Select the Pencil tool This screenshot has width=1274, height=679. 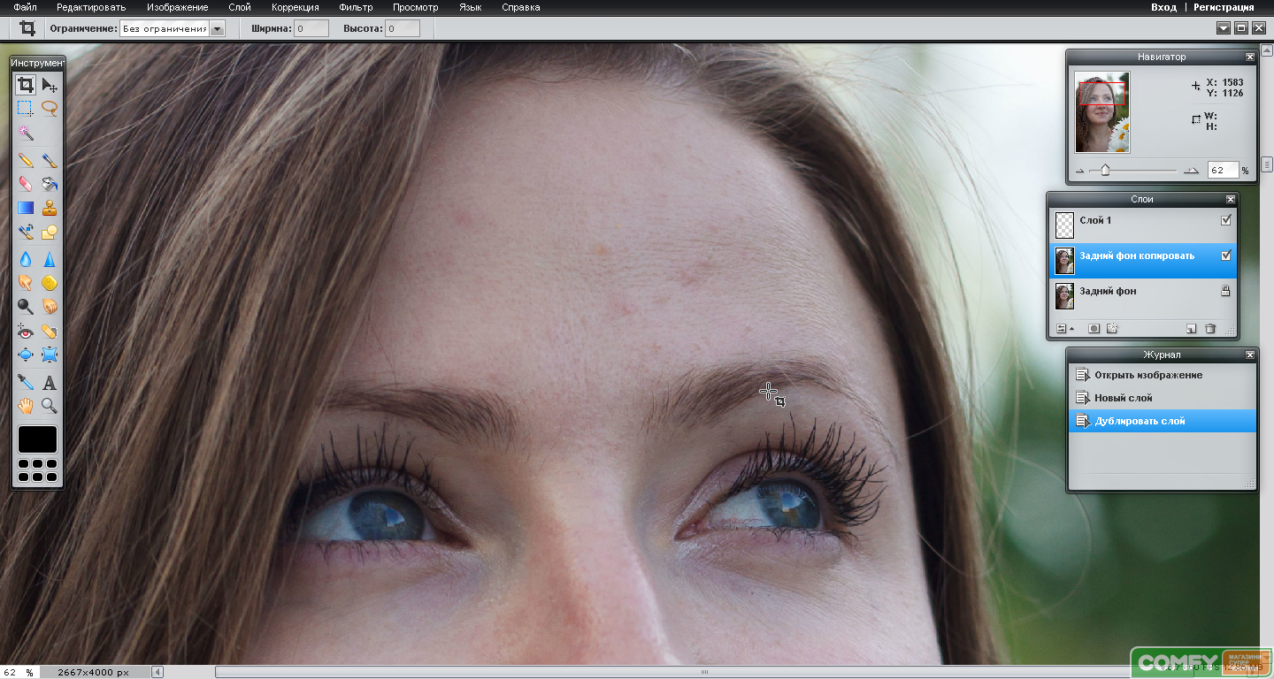coord(26,161)
